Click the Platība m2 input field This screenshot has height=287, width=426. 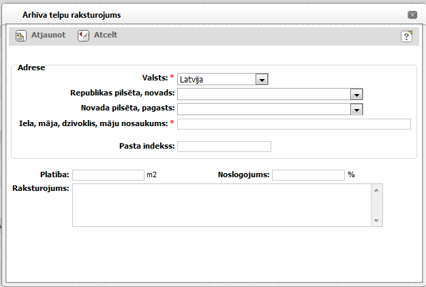point(108,175)
